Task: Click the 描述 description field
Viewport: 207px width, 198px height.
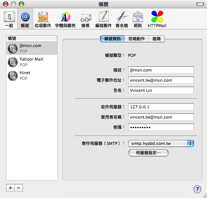Action: pos(161,70)
